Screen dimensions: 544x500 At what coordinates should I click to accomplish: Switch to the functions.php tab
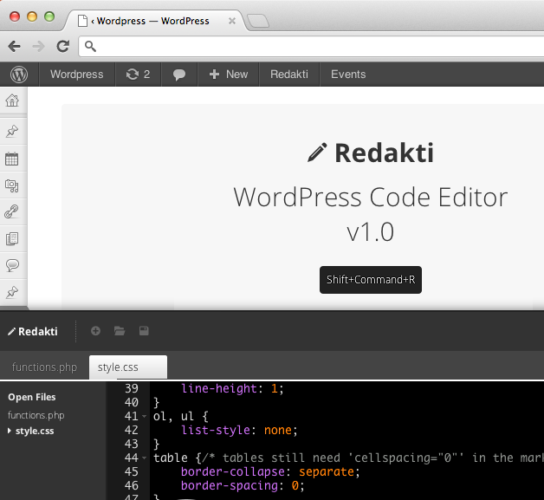click(x=44, y=367)
